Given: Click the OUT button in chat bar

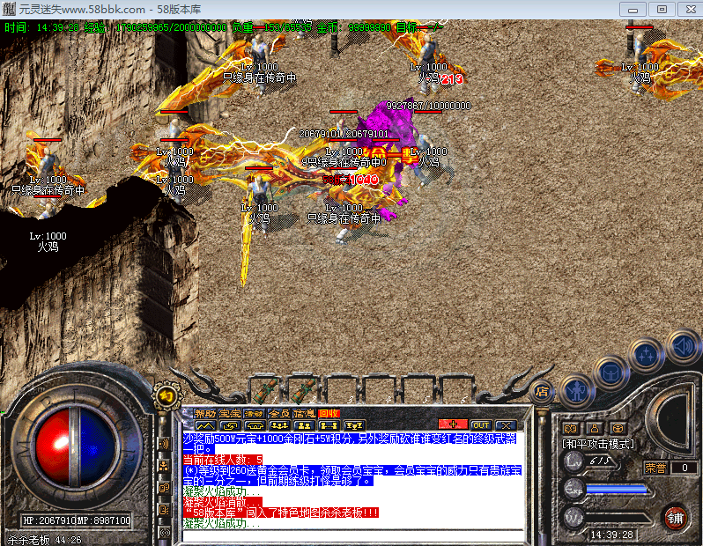Looking at the screenshot, I should (481, 425).
